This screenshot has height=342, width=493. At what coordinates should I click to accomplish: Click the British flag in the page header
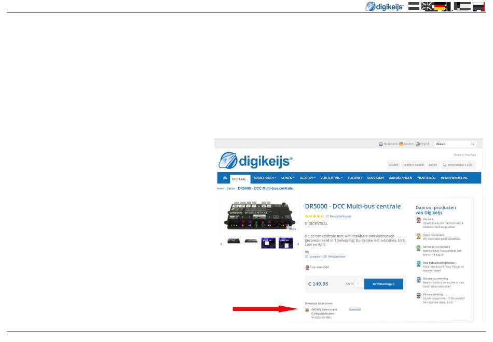tap(427, 6)
